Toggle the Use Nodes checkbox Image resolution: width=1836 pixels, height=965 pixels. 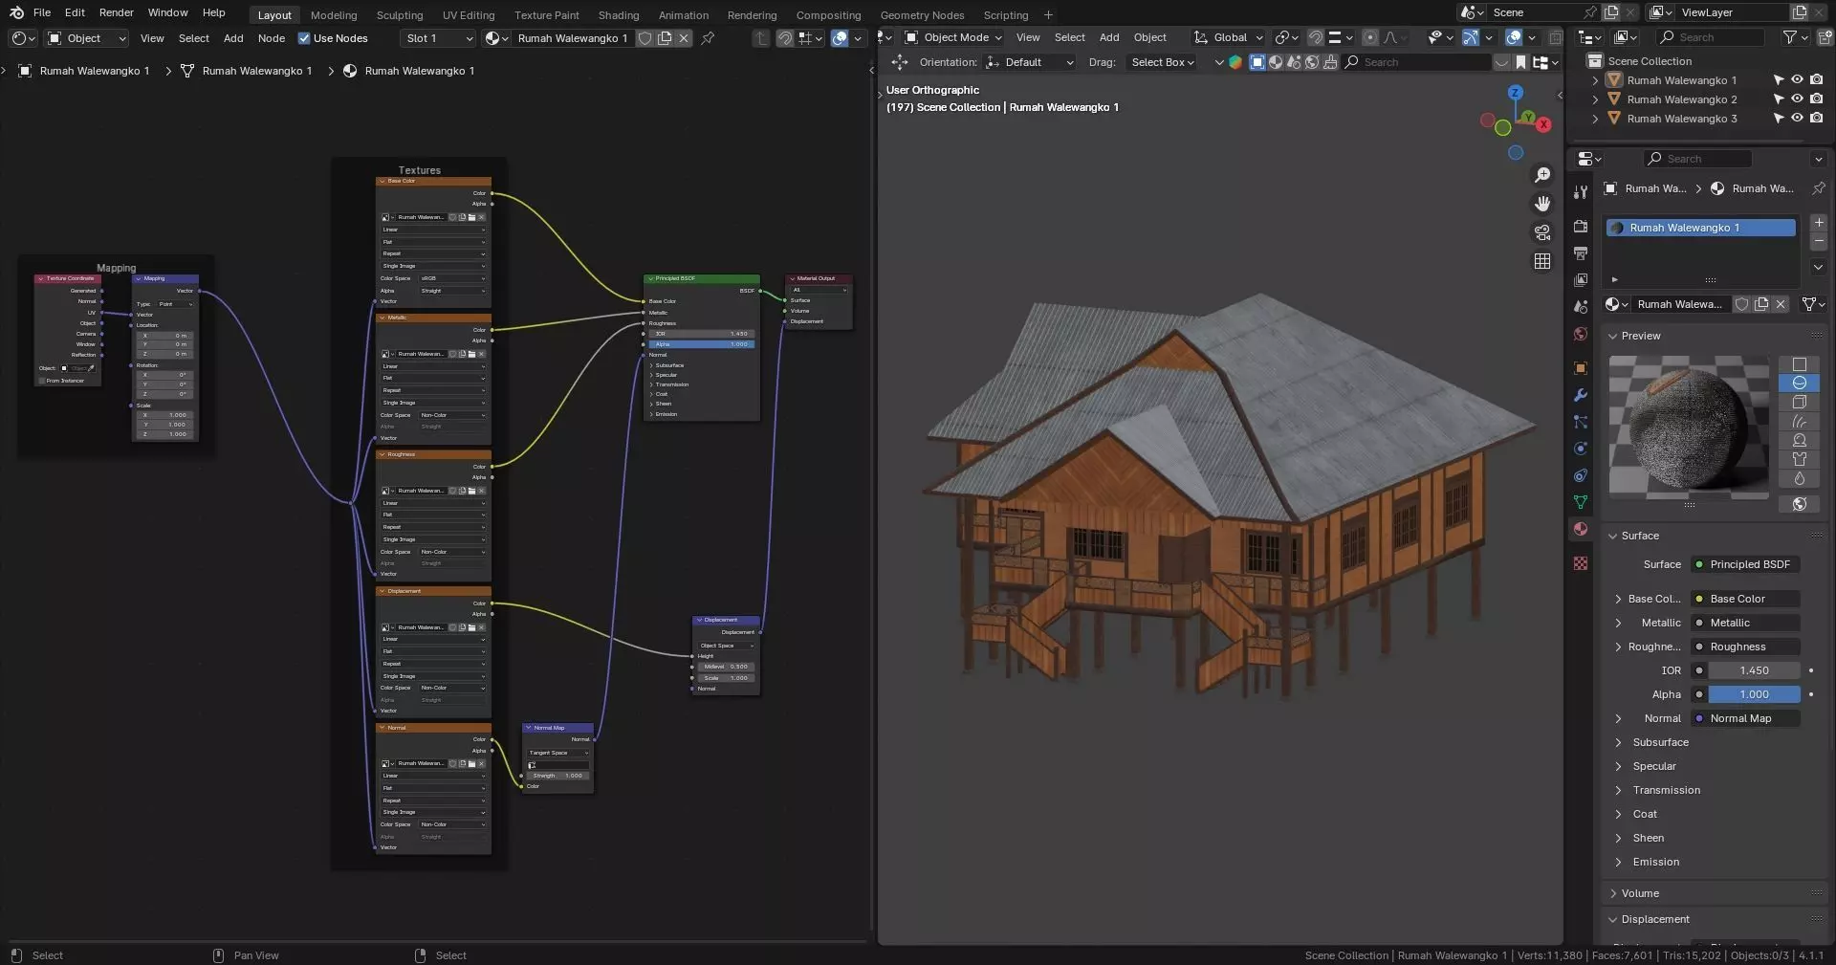point(304,38)
